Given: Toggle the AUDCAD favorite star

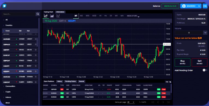Looking at the screenshot, I should click(x=35, y=76).
